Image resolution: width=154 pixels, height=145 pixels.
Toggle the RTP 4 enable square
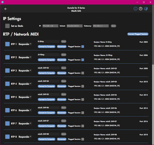[7, 84]
